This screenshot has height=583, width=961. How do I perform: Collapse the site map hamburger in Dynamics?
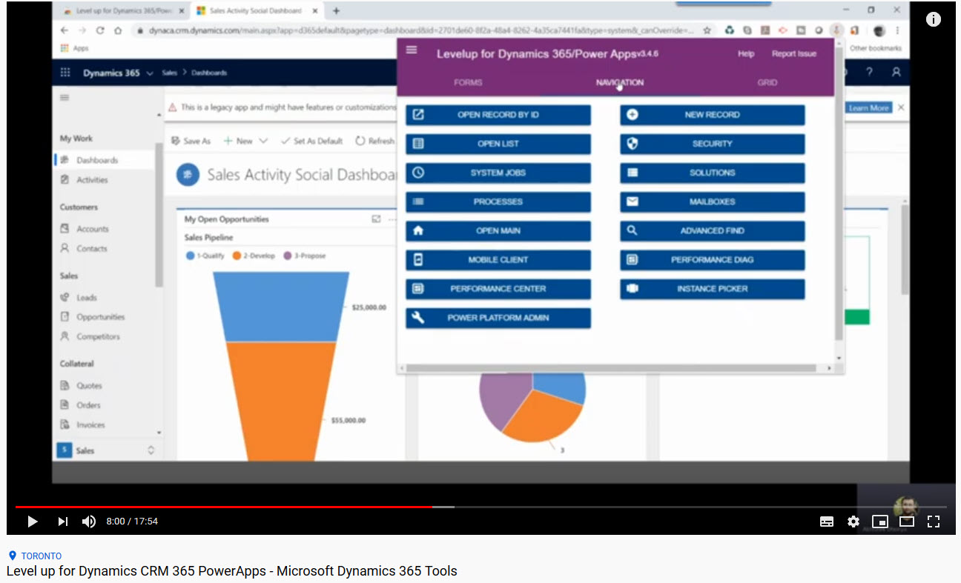click(x=65, y=98)
